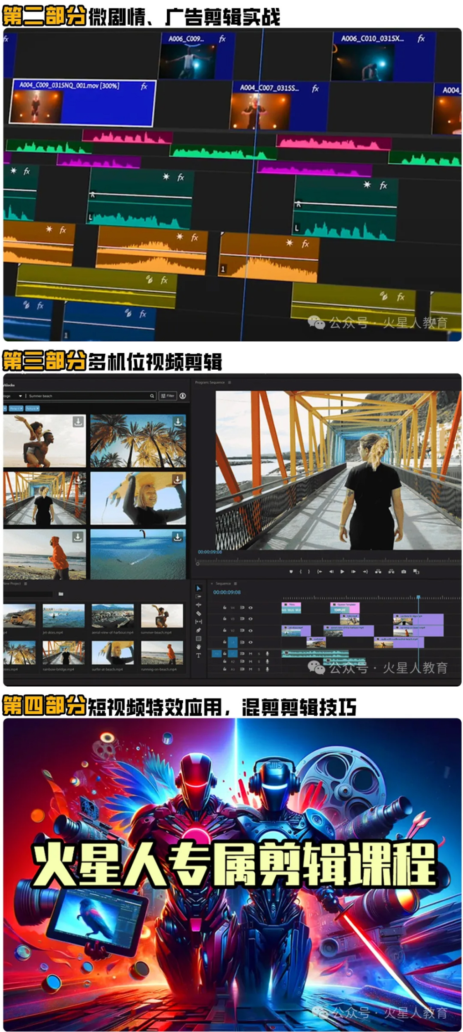The image size is (463, 1032).
Task: Select rainbow-bridge.mp4 thumbnail in project panel
Action: click(x=63, y=653)
